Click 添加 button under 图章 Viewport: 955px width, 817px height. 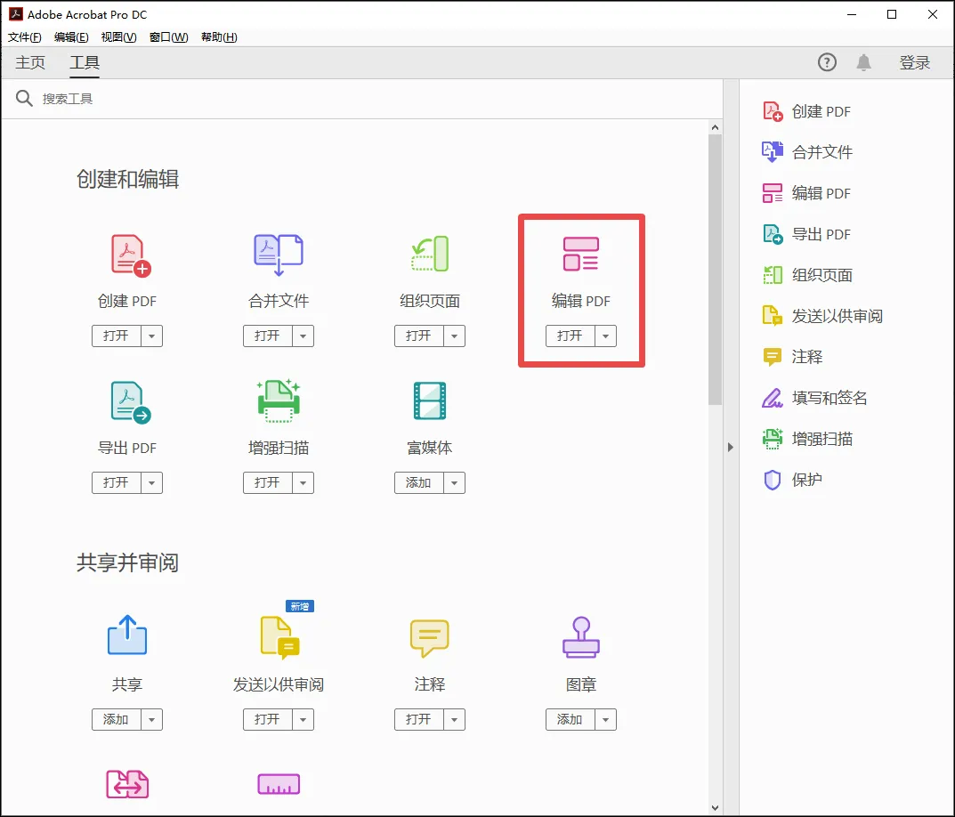point(571,719)
